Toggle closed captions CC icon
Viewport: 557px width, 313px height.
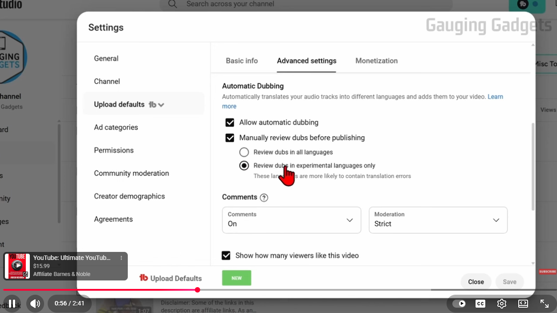[480, 304]
